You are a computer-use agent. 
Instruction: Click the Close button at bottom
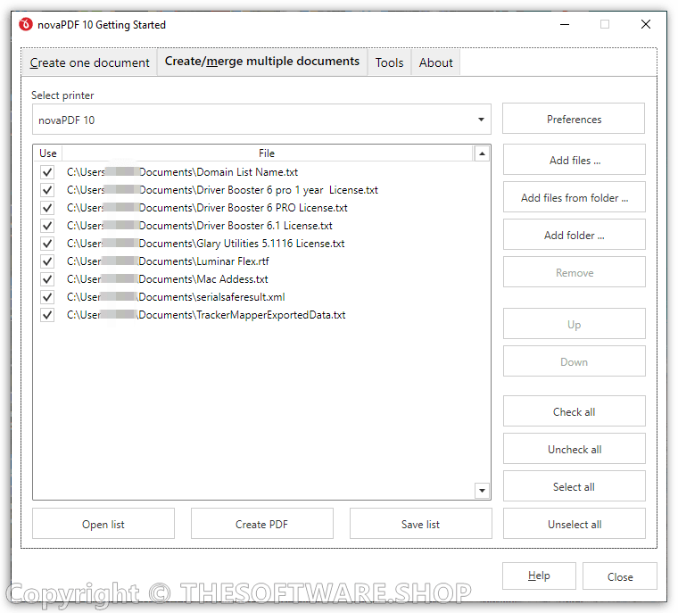(620, 576)
